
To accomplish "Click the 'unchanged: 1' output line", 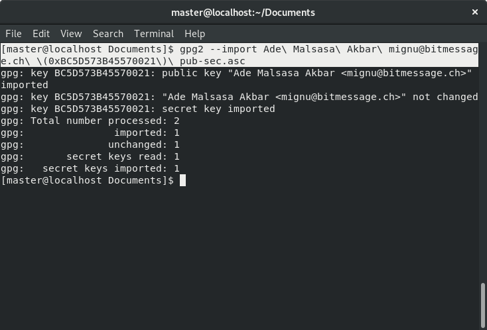I will click(x=90, y=144).
